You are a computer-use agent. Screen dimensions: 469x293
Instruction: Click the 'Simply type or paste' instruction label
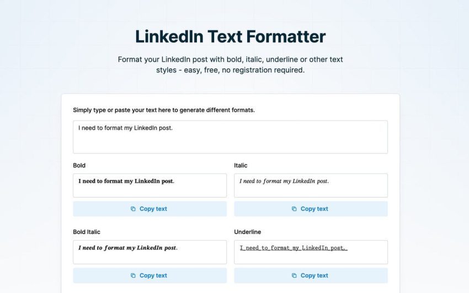(164, 110)
